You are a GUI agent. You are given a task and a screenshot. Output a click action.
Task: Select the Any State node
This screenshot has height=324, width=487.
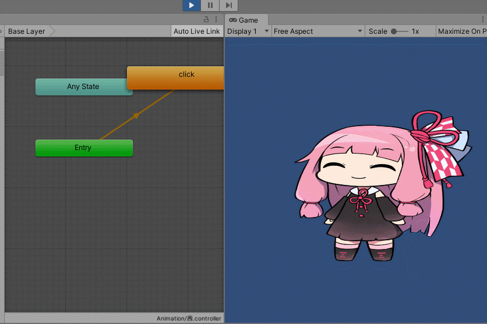(82, 87)
